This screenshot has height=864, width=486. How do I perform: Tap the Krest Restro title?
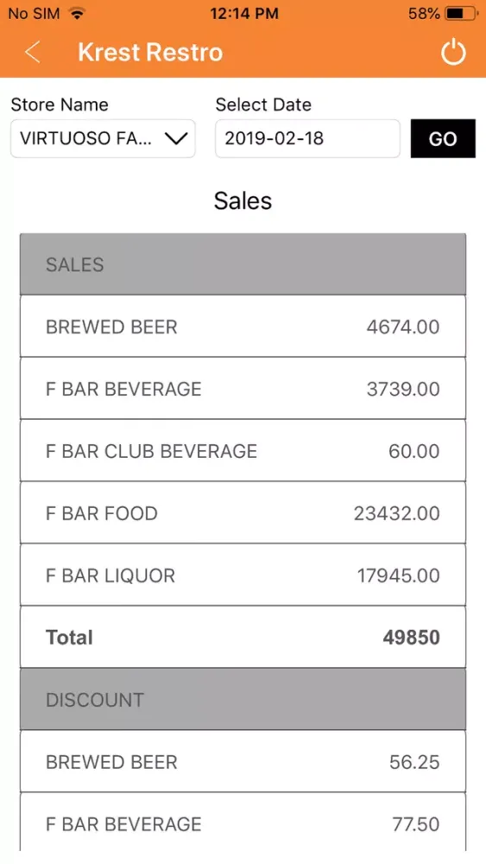pyautogui.click(x=150, y=53)
